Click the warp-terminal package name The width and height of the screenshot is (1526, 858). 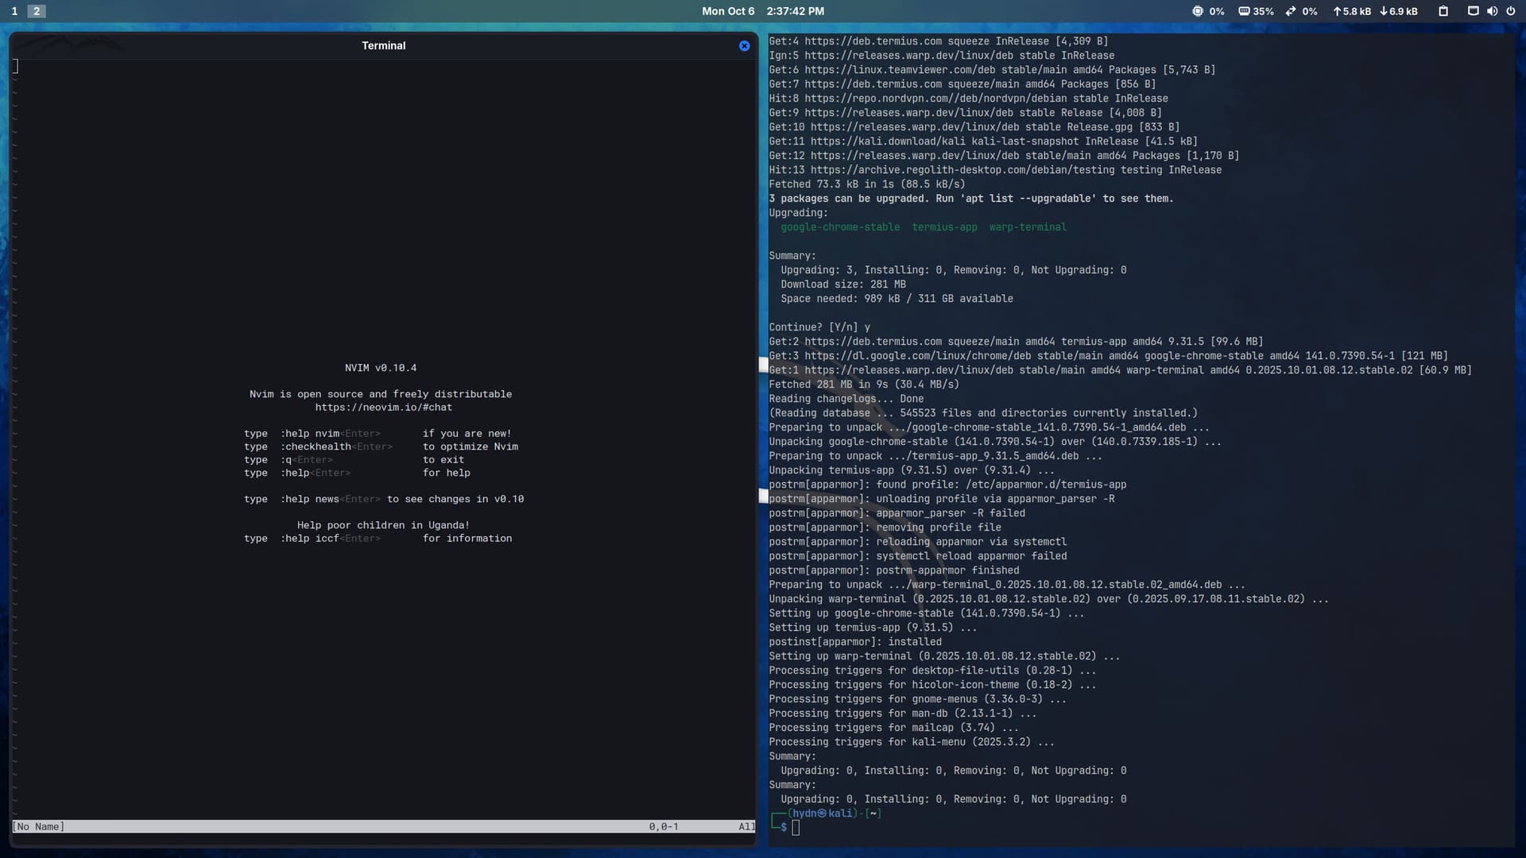(1028, 227)
